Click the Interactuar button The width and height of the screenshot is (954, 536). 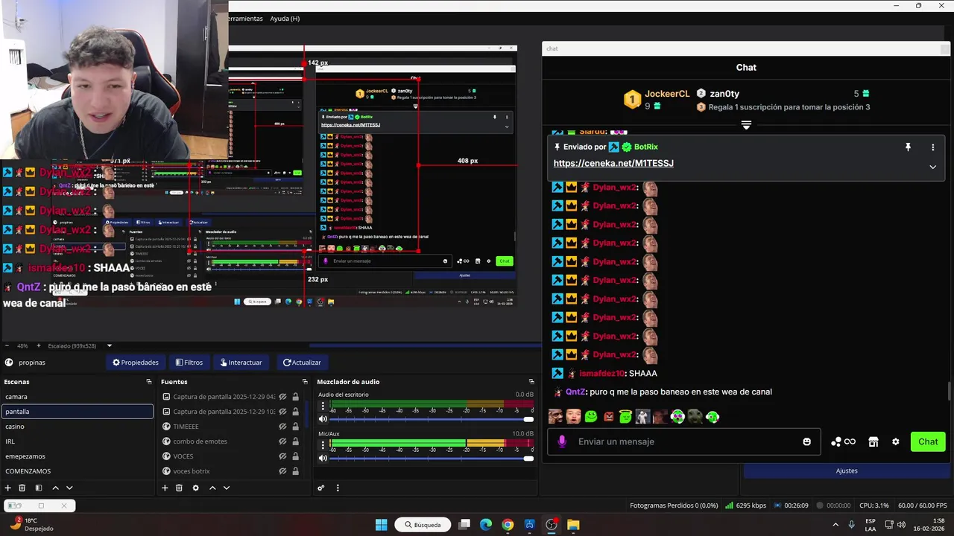pos(241,363)
